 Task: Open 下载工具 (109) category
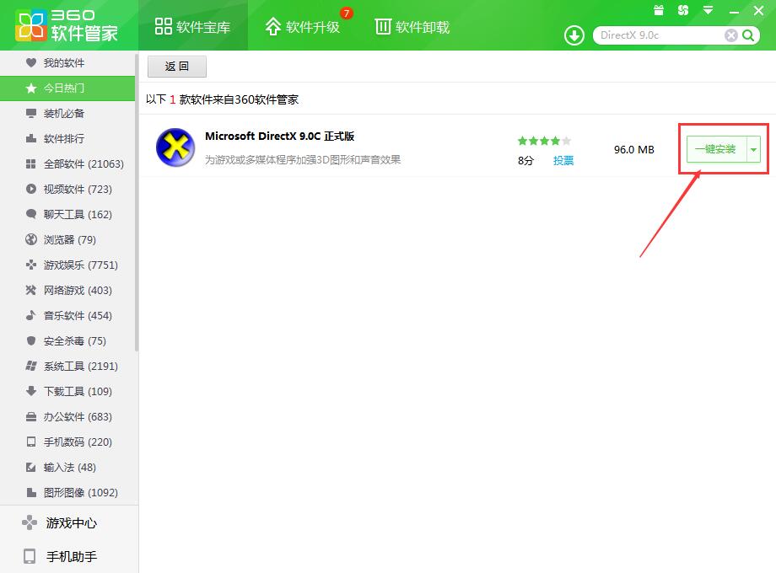(x=67, y=391)
